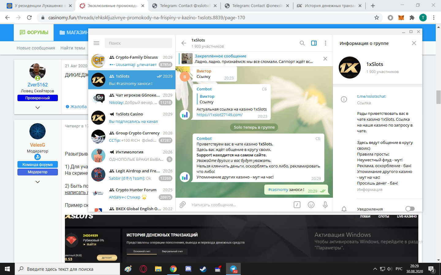The image size is (441, 275).
Task: Open the emoji picker
Action: pyautogui.click(x=311, y=205)
